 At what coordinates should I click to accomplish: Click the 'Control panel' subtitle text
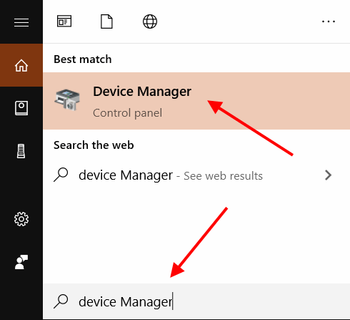128,113
